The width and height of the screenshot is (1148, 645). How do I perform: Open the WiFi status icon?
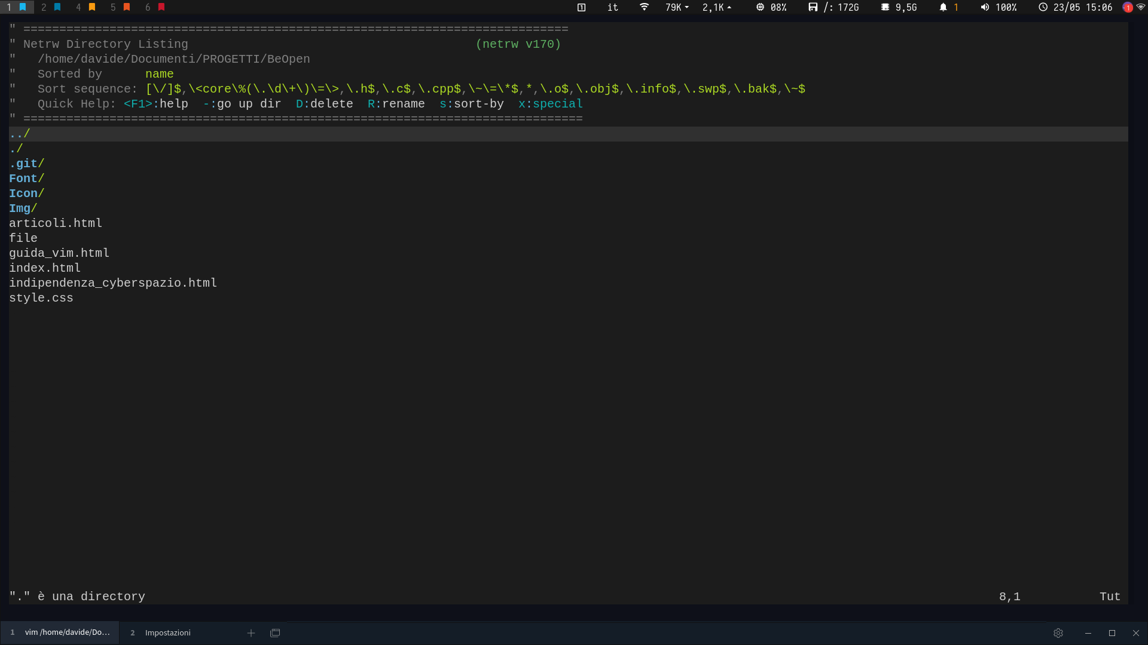tap(644, 7)
